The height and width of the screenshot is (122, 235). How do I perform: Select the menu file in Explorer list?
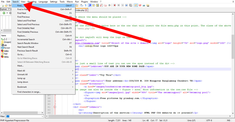tap(5, 57)
